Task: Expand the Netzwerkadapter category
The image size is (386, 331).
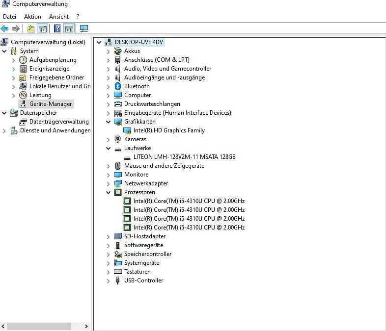Action: [x=109, y=184]
